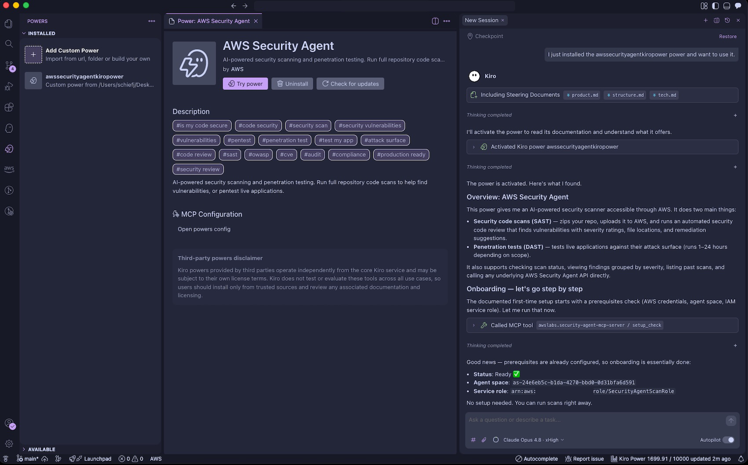Open the Manage settings gear

pyautogui.click(x=9, y=444)
